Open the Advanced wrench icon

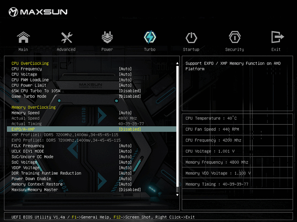[x=67, y=37]
